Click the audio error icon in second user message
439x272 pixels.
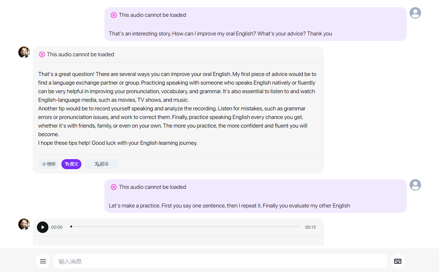pos(114,187)
